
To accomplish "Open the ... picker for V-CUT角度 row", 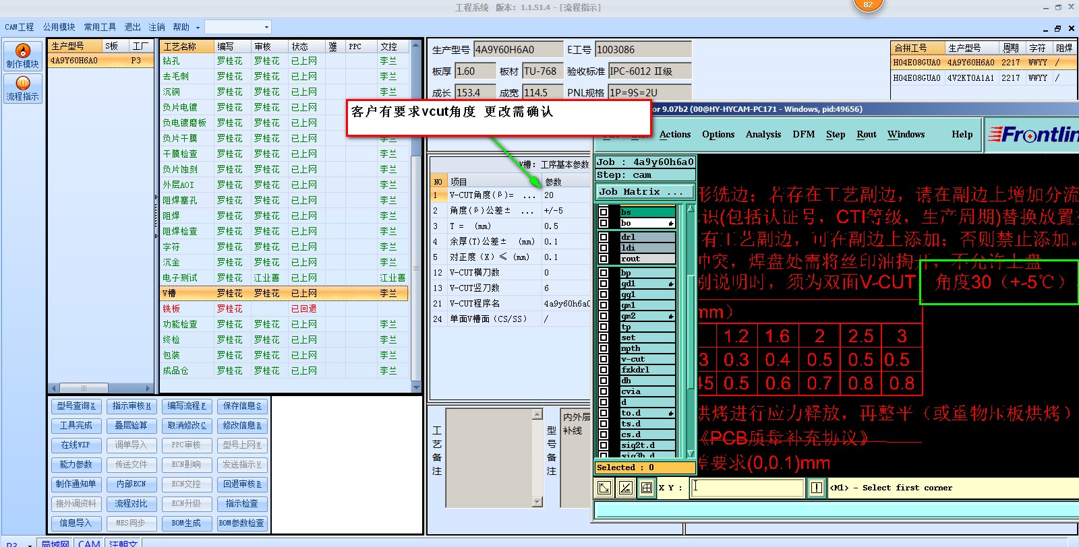I will click(529, 195).
